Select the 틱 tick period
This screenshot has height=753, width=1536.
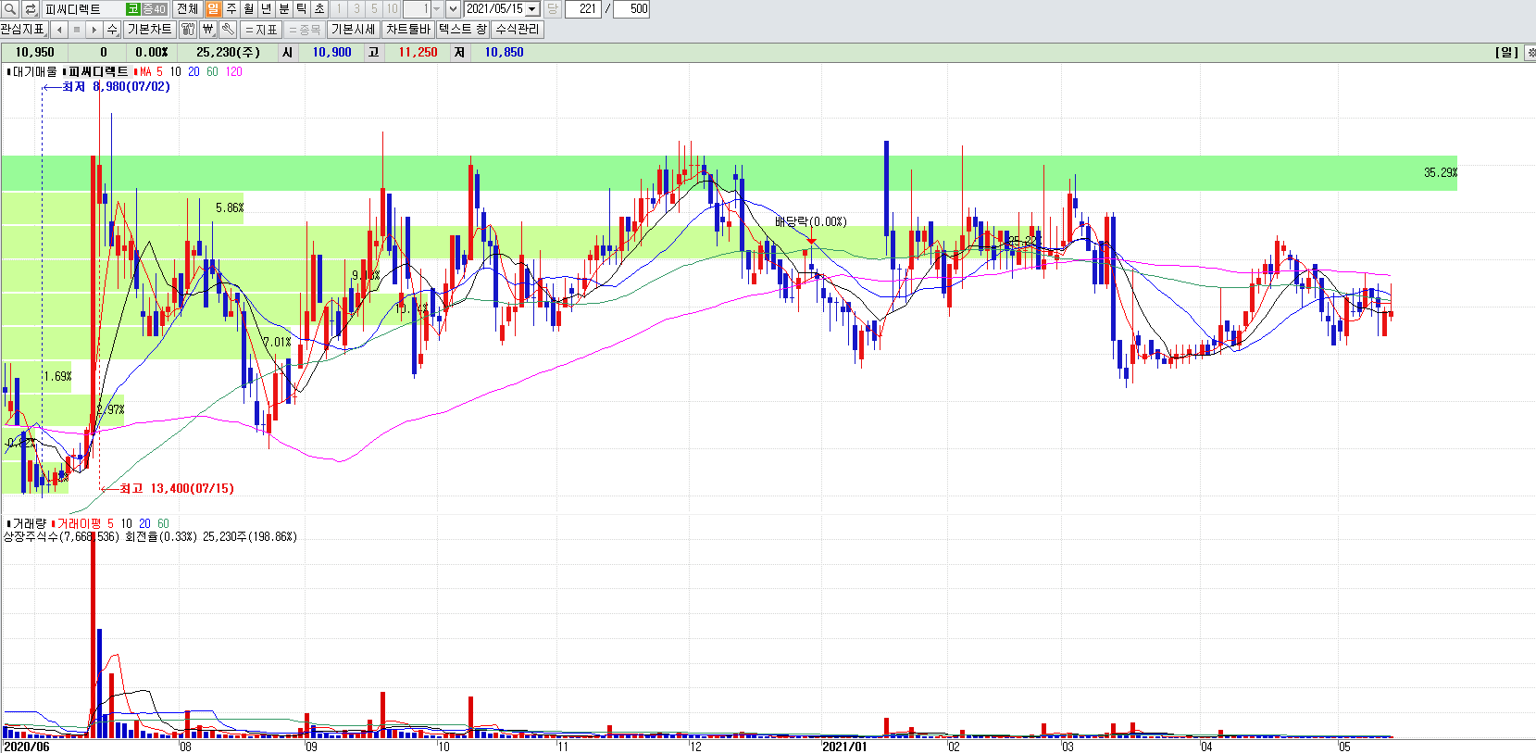[302, 9]
